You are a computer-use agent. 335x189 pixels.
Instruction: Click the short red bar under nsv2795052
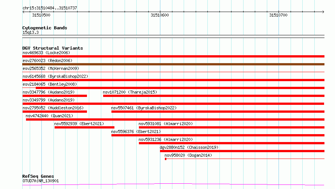55,112
